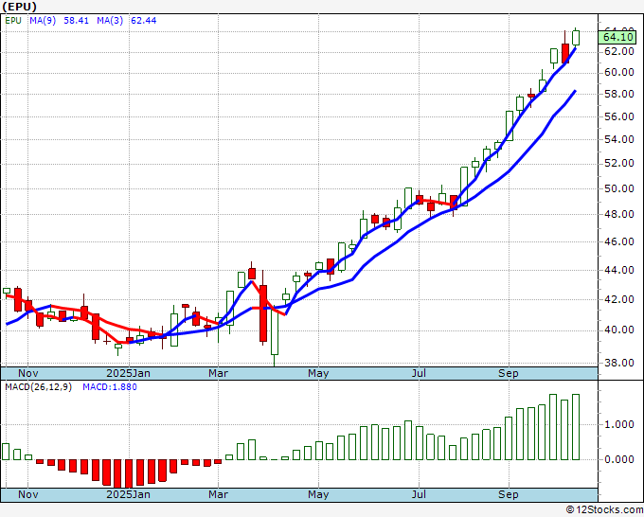
Task: Click the 48.00 price axis label
Action: tap(619, 214)
